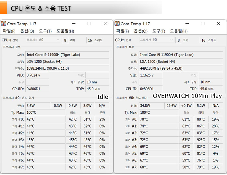The width and height of the screenshot is (227, 175).
Task: Click power reading 3.0W
Action: click(x=88, y=106)
